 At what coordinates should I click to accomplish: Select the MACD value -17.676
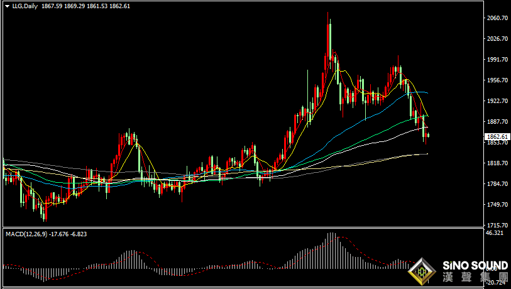(x=58, y=234)
